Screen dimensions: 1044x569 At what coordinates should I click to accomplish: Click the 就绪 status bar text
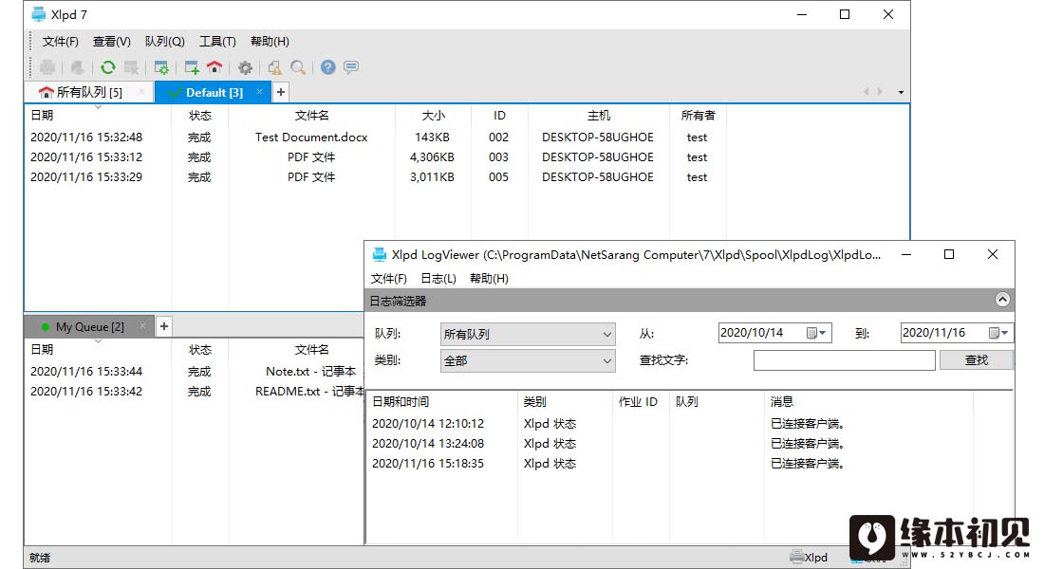(40, 557)
